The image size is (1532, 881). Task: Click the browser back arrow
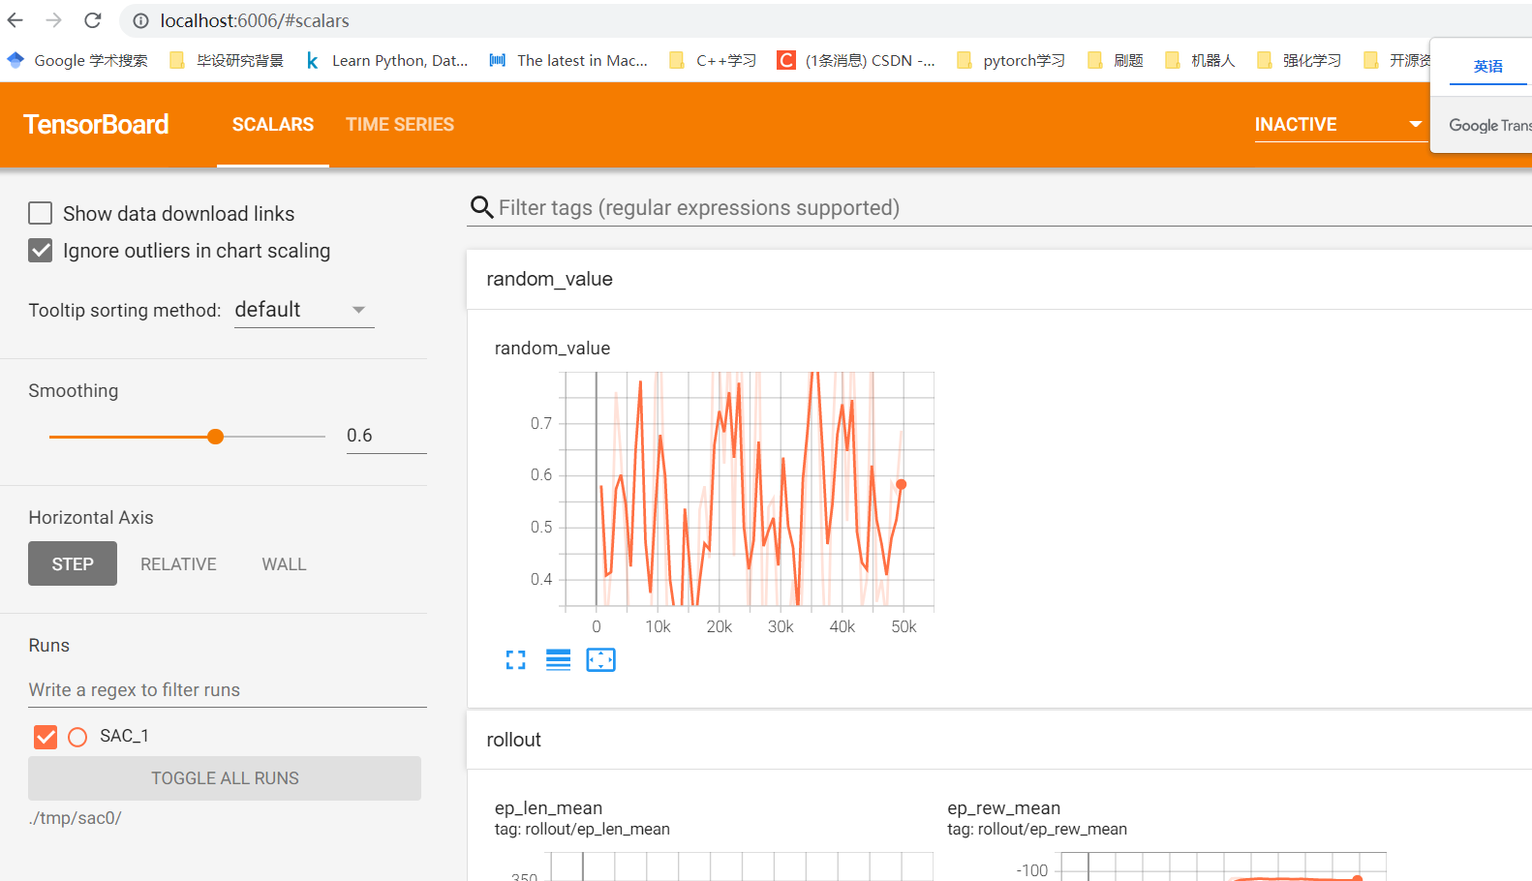[x=15, y=20]
